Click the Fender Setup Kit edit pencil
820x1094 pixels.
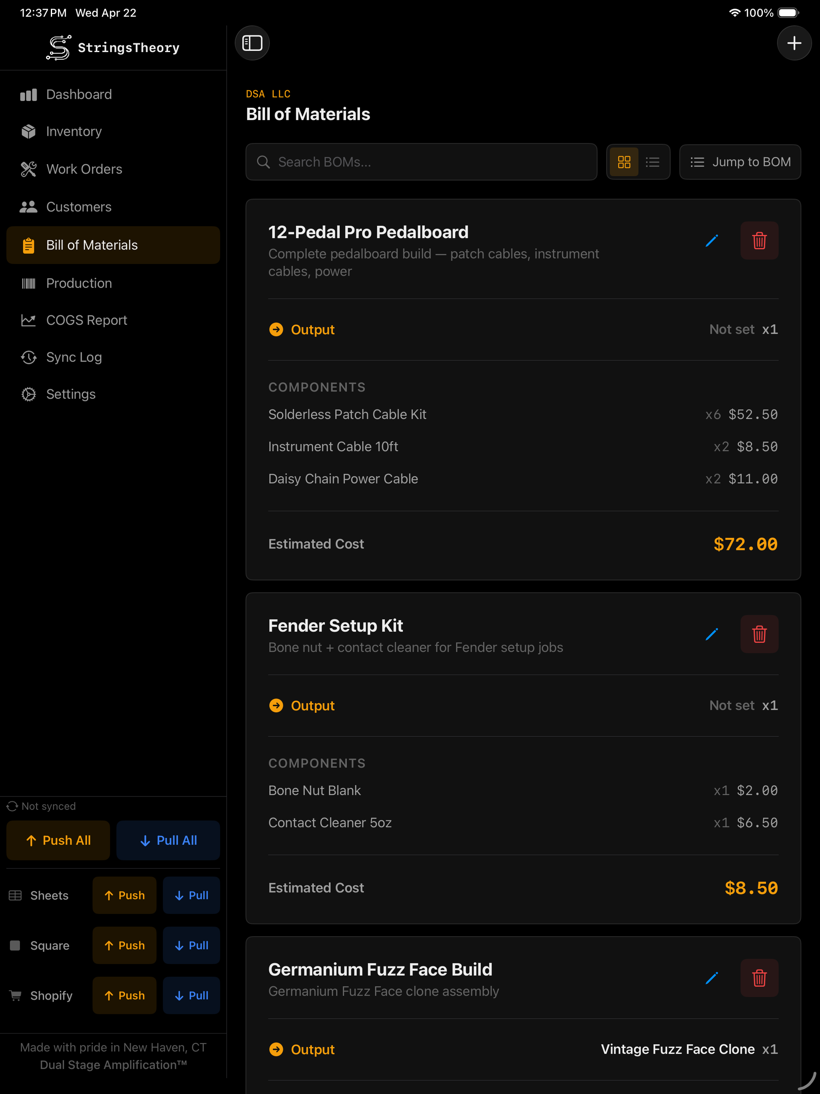tap(711, 634)
